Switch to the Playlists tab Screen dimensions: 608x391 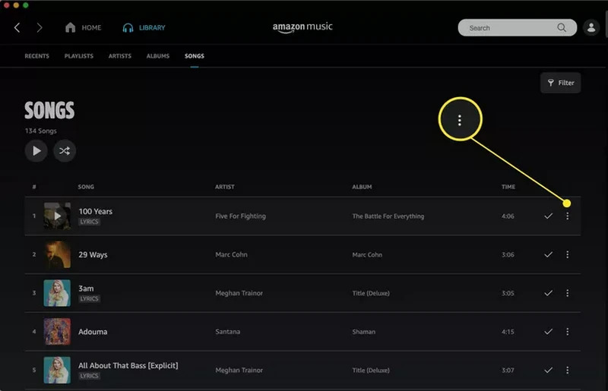(x=79, y=56)
